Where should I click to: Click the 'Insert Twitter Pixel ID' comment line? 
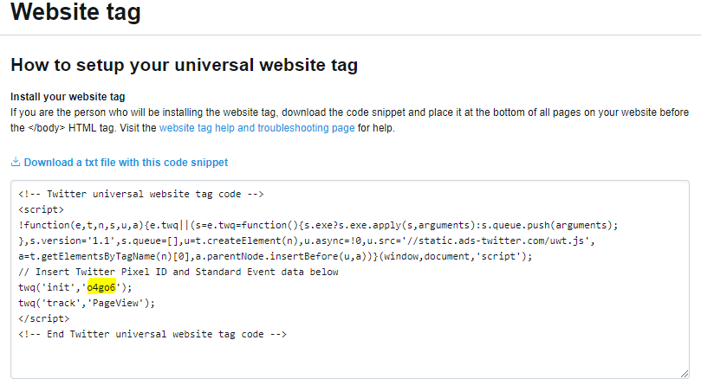point(178,272)
